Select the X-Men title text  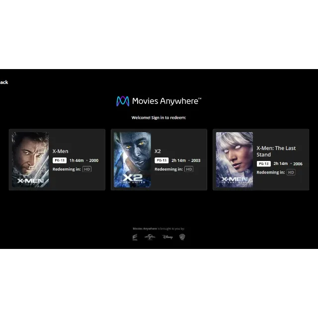coord(61,151)
